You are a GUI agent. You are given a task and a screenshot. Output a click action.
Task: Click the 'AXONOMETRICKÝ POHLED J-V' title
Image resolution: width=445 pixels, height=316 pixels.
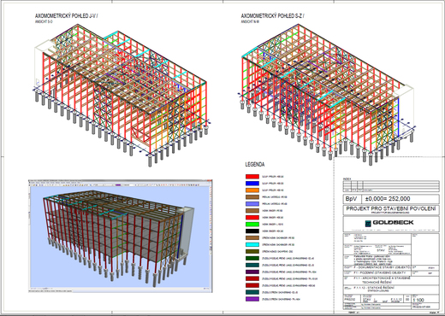click(x=66, y=16)
